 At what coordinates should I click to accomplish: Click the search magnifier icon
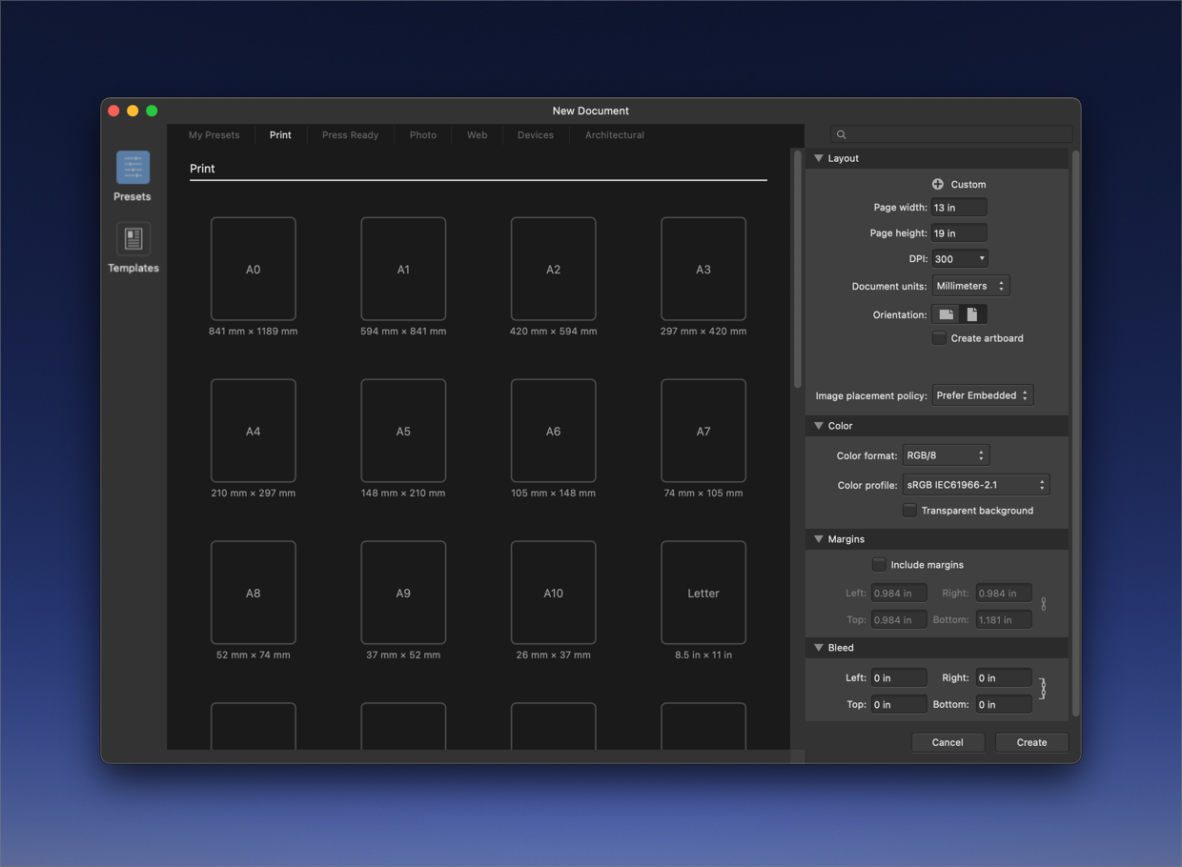tap(841, 134)
